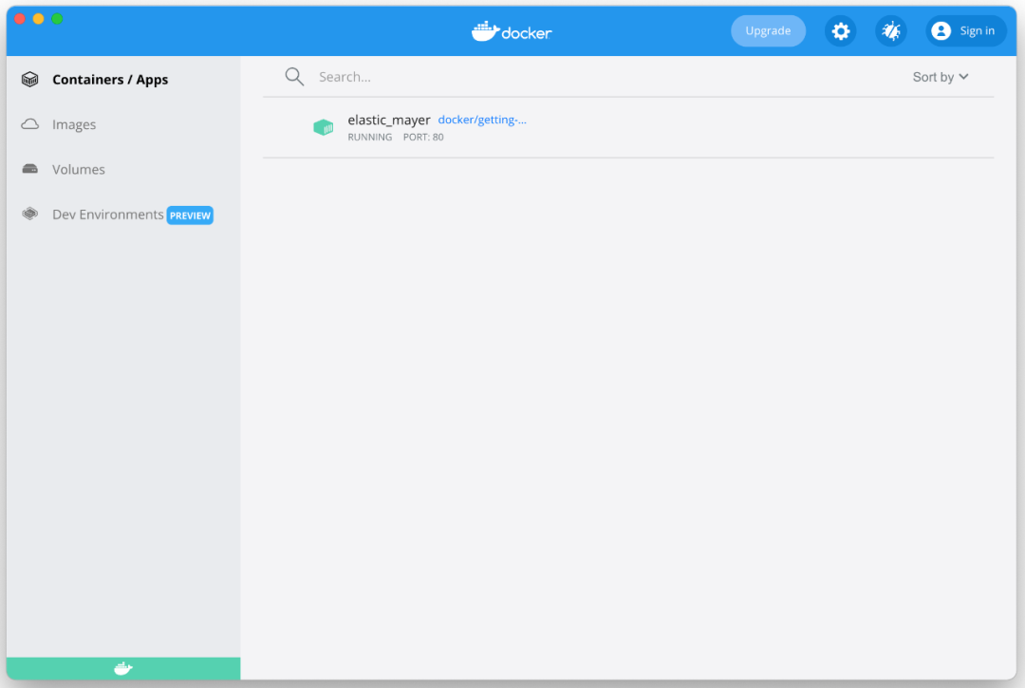This screenshot has height=688, width=1025.
Task: Open Settings via the gear icon
Action: point(840,30)
